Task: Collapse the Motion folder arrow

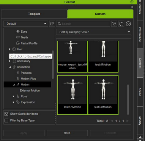Action: pos(14,85)
